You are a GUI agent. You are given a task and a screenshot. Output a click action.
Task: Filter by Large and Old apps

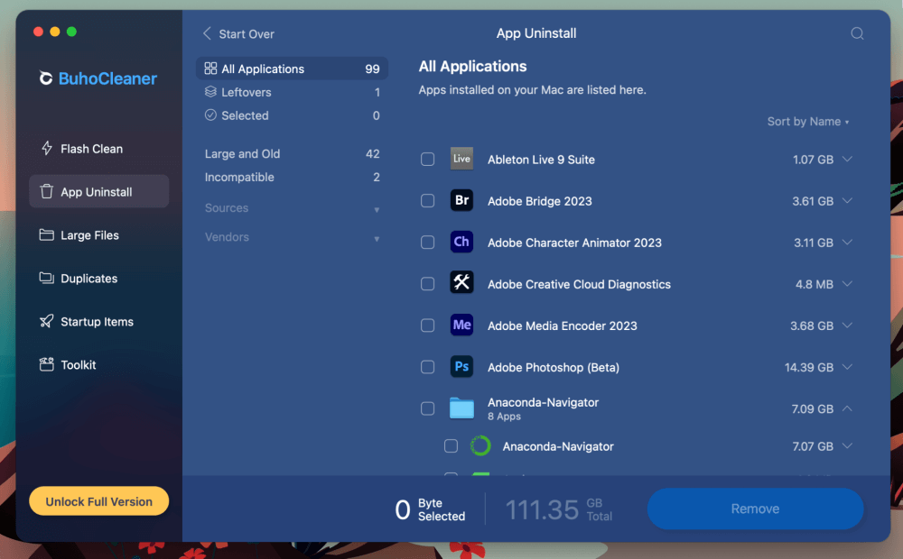pyautogui.click(x=292, y=153)
